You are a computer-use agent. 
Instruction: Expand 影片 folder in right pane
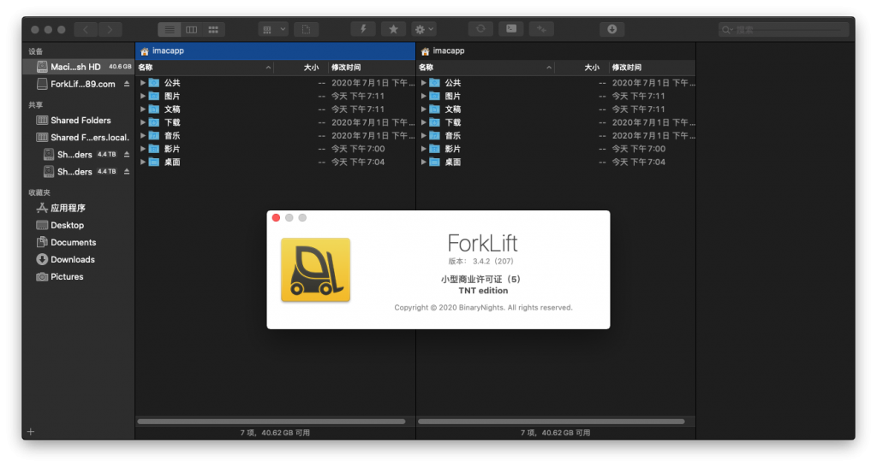(x=423, y=149)
